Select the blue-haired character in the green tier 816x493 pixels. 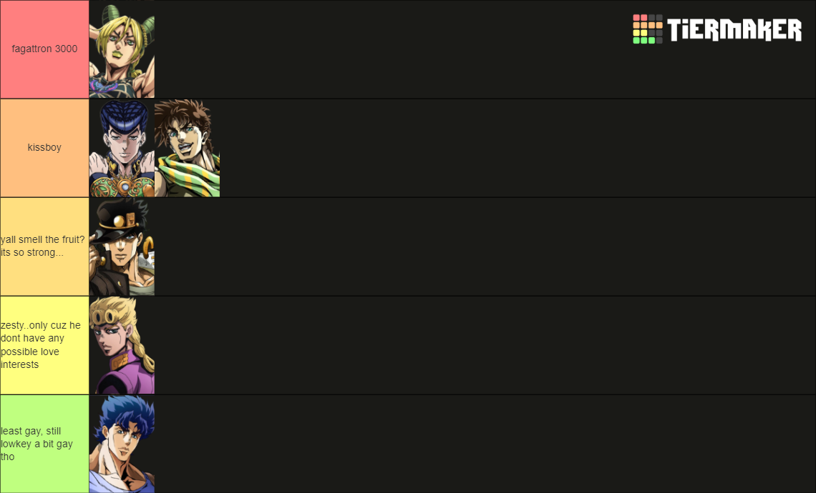point(122,444)
